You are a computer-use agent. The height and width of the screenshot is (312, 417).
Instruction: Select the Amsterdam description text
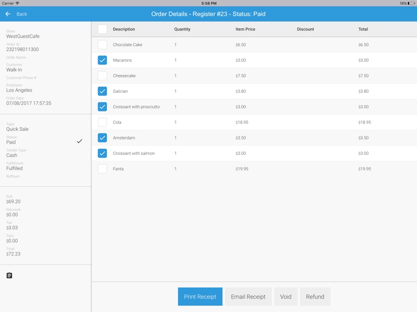click(x=124, y=138)
